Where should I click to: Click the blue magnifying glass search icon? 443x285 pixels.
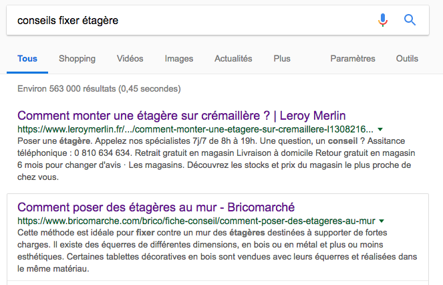tap(410, 20)
